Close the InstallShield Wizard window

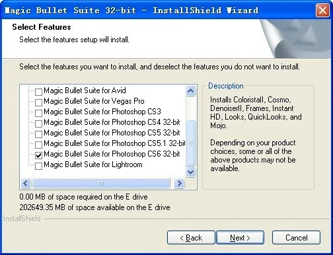(322, 10)
